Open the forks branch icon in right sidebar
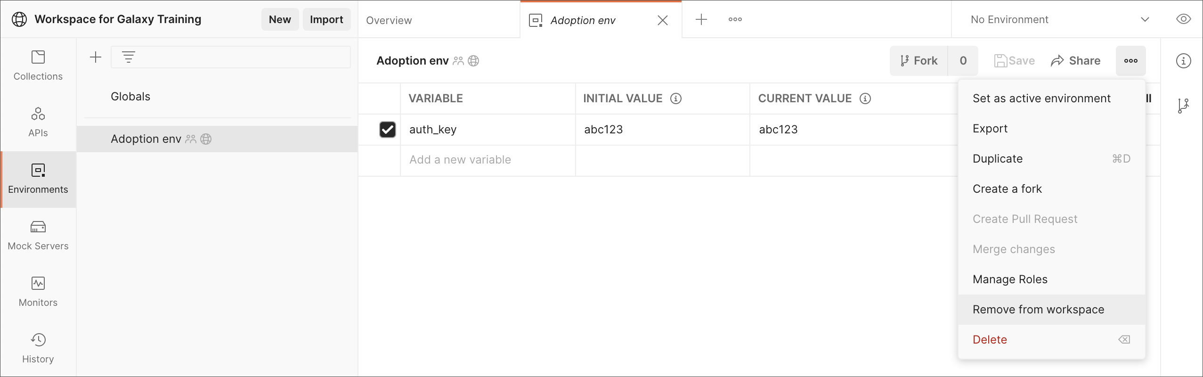 pos(1183,106)
